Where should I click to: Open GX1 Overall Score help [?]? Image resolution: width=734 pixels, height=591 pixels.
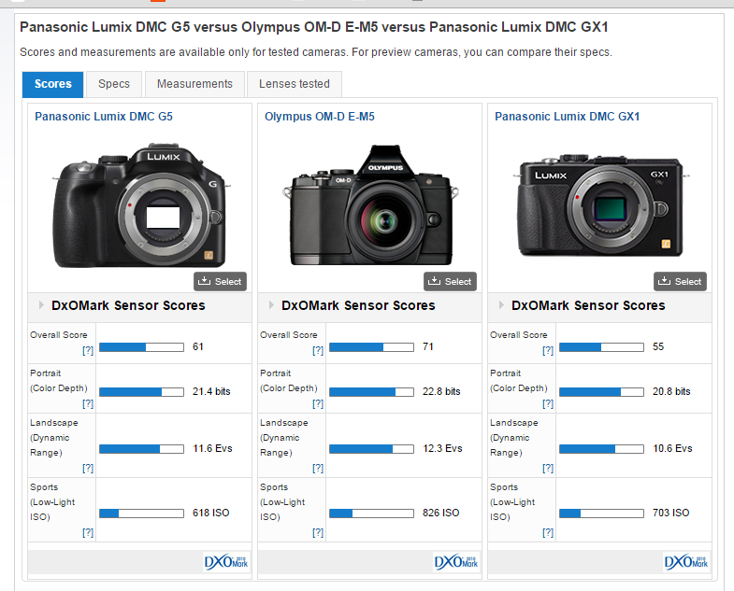pyautogui.click(x=548, y=350)
